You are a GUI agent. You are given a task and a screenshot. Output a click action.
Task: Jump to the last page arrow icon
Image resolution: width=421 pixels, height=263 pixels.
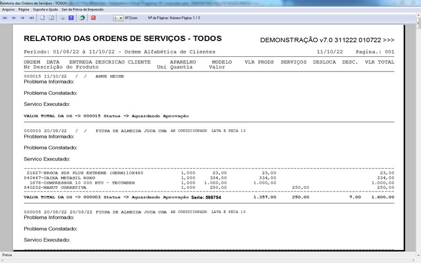32,18
